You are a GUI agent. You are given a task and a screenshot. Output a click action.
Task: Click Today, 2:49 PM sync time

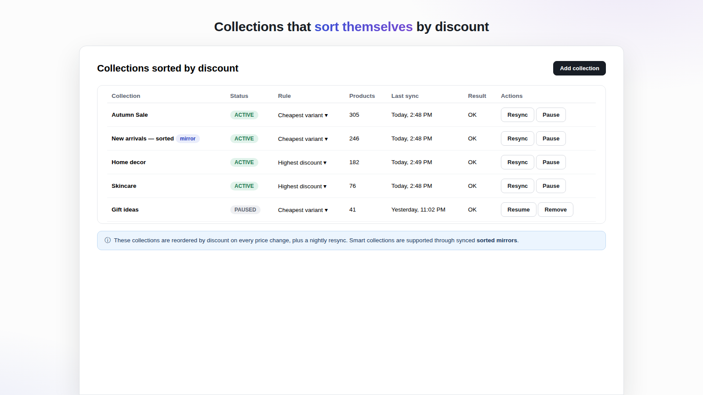(412, 162)
